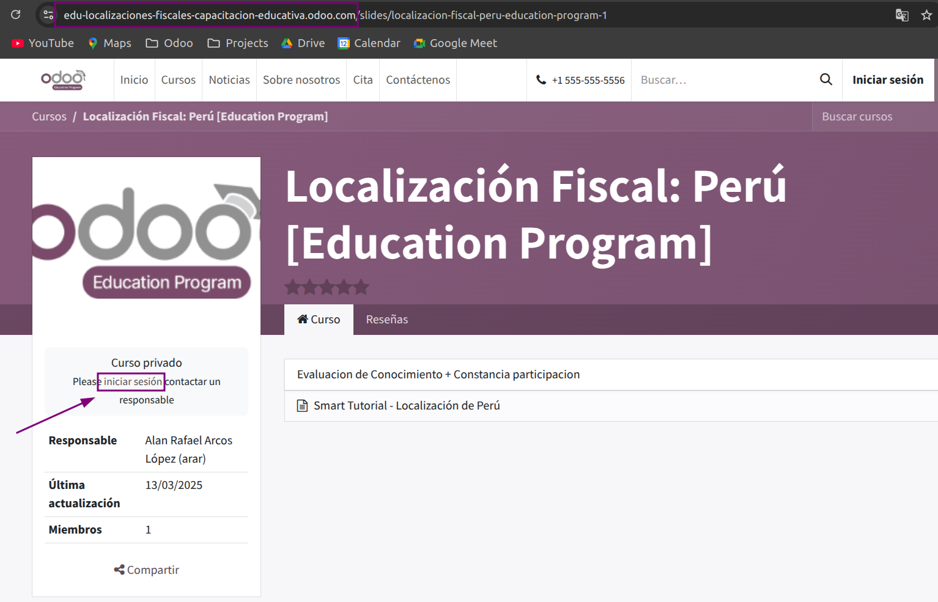This screenshot has height=602, width=938.
Task: Click the Alan Rafael Arcos López responsible name
Action: [189, 450]
